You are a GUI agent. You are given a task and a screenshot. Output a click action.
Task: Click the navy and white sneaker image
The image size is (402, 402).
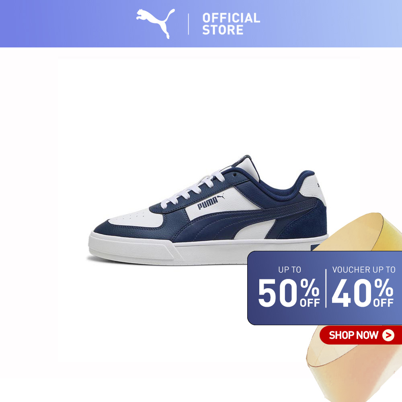208,210
